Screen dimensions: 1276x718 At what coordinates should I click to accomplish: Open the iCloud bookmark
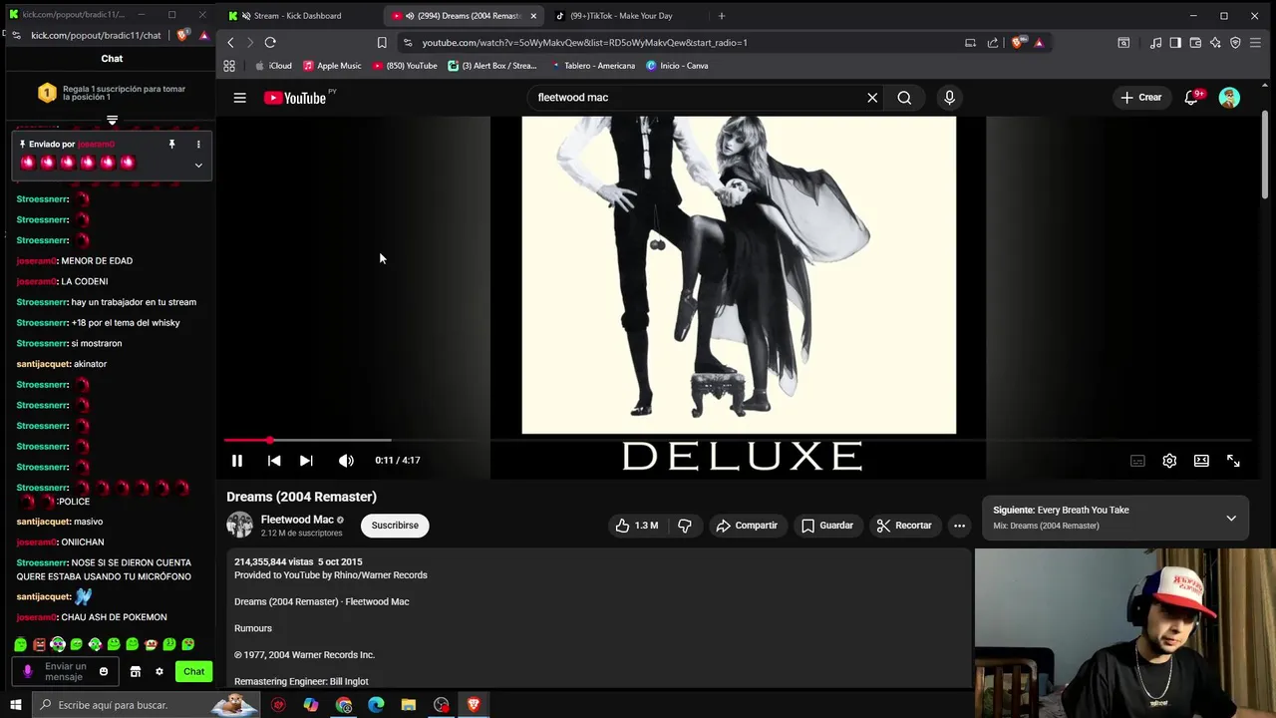tap(274, 66)
